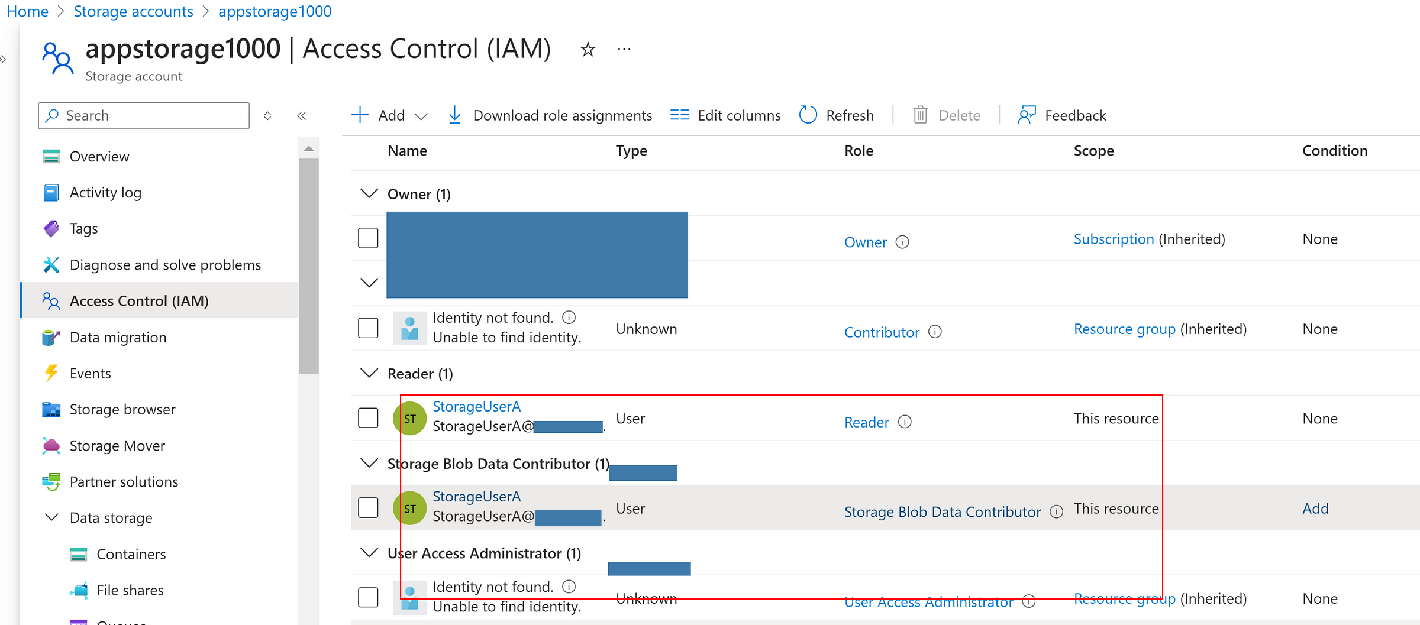Click the Feedback person icon
This screenshot has height=625, width=1420.
click(1027, 115)
